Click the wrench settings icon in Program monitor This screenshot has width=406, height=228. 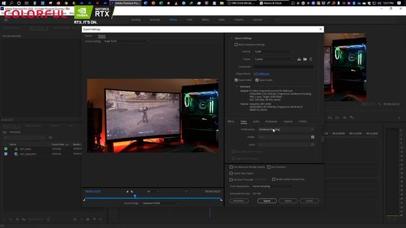[x=379, y=104]
